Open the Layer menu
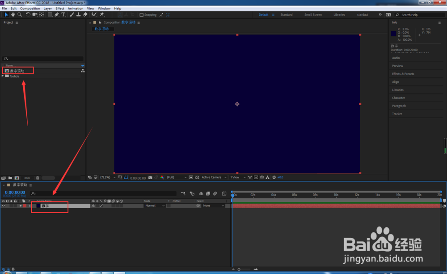This screenshot has width=447, height=274. (48, 9)
